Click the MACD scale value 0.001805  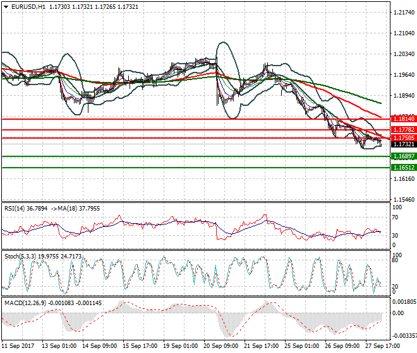coord(404,301)
